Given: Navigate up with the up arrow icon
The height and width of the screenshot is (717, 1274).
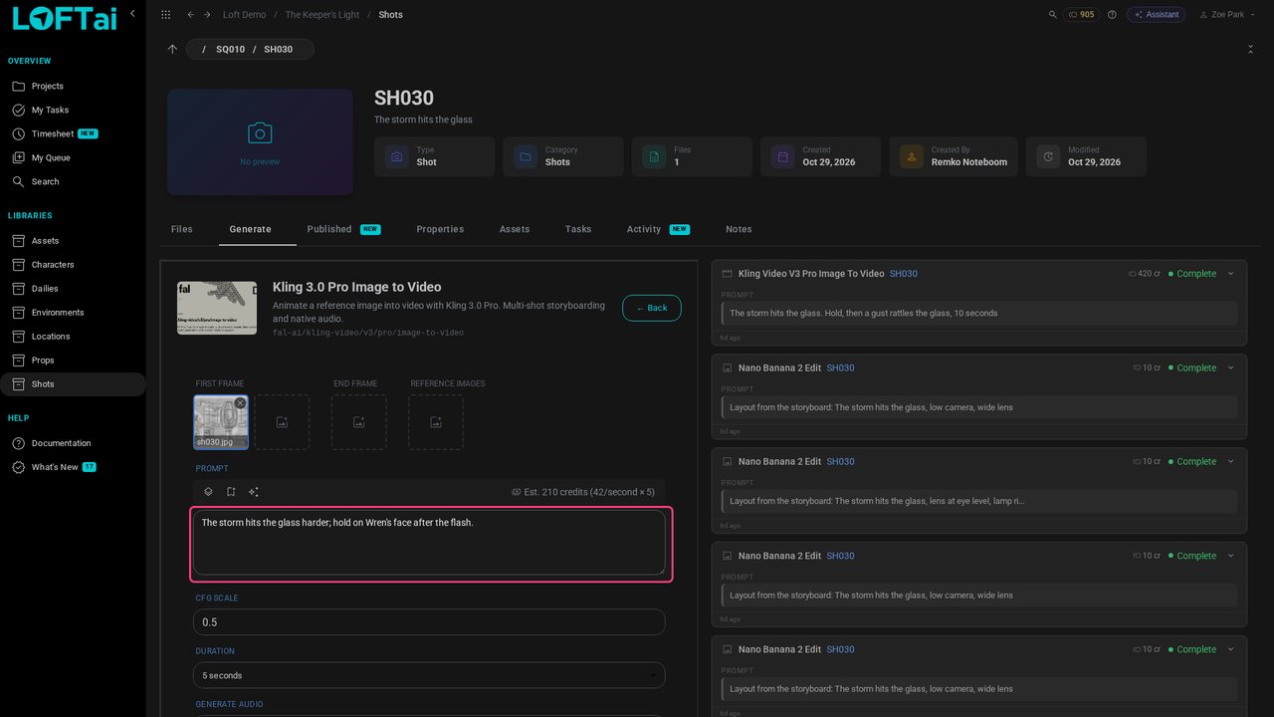Looking at the screenshot, I should pos(172,49).
